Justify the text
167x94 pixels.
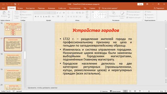pos(76,16)
